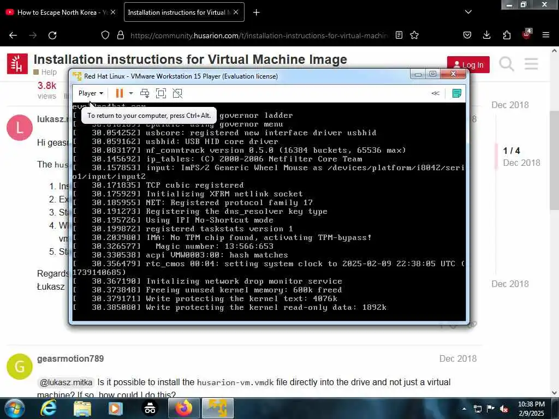Click the Dec 2018 date on geasrmotion789's post
The width and height of the screenshot is (559, 419).
458,359
